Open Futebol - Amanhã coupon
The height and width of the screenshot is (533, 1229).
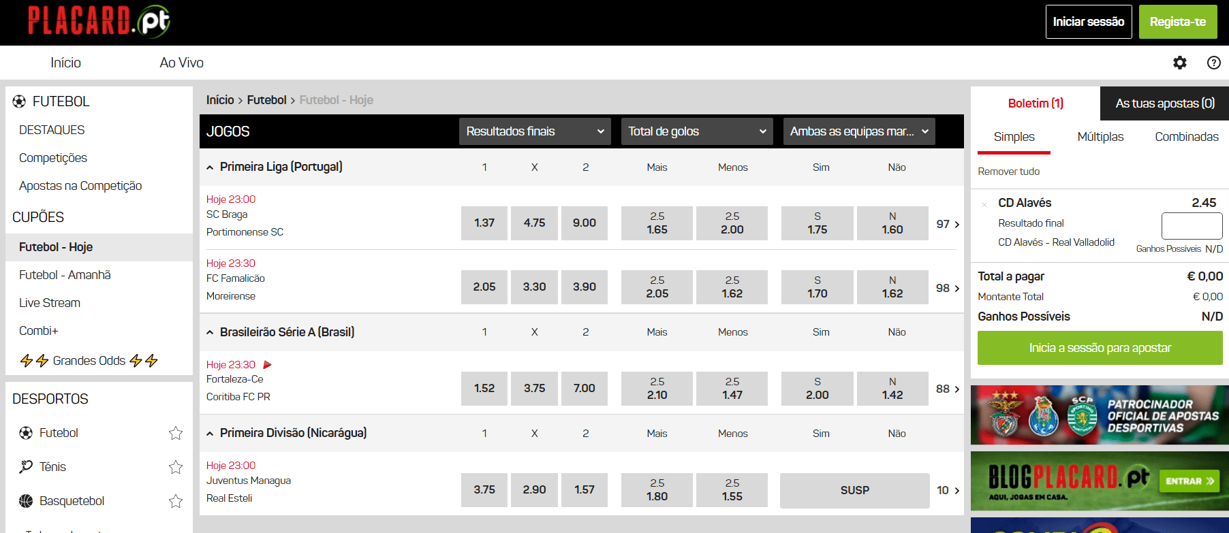65,275
